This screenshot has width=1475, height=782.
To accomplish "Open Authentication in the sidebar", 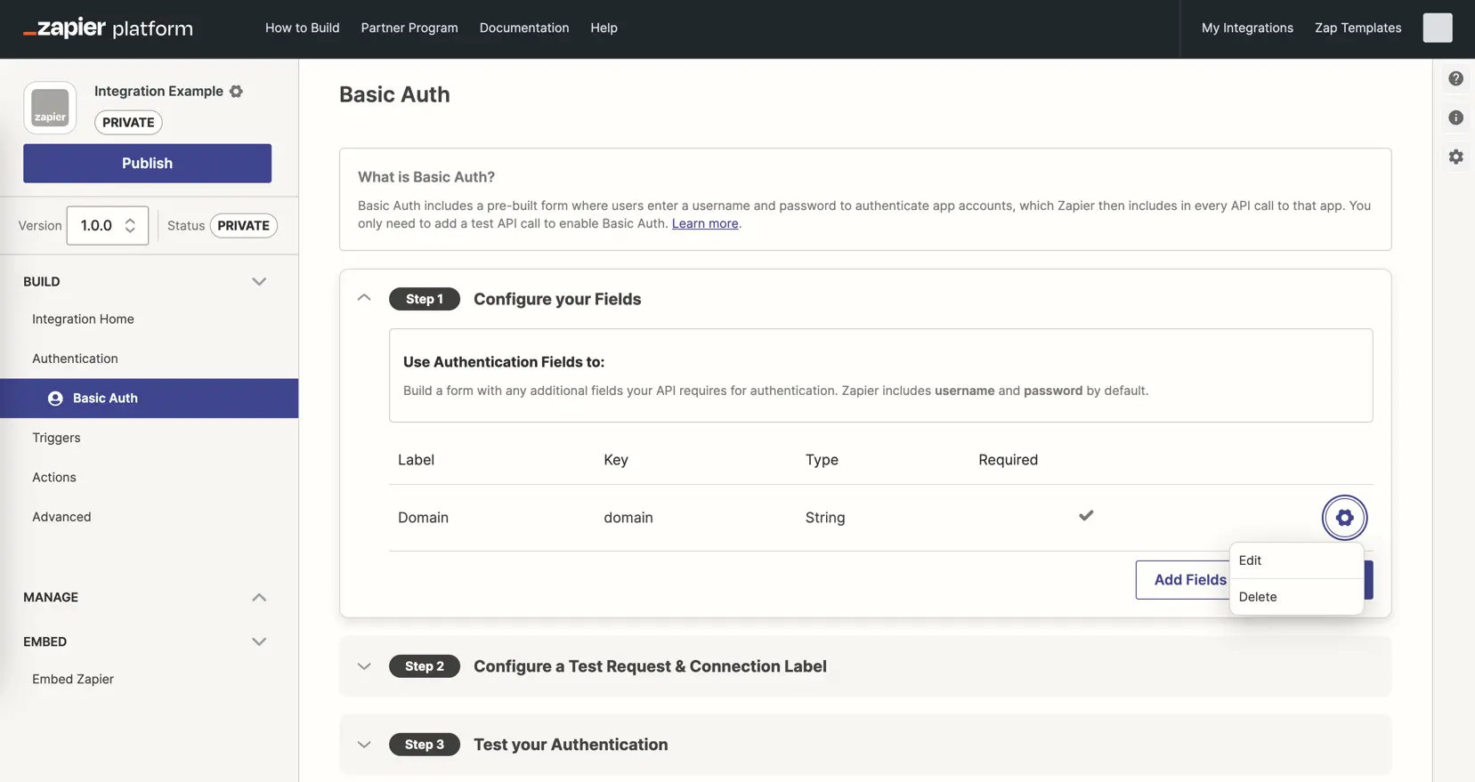I will (75, 359).
